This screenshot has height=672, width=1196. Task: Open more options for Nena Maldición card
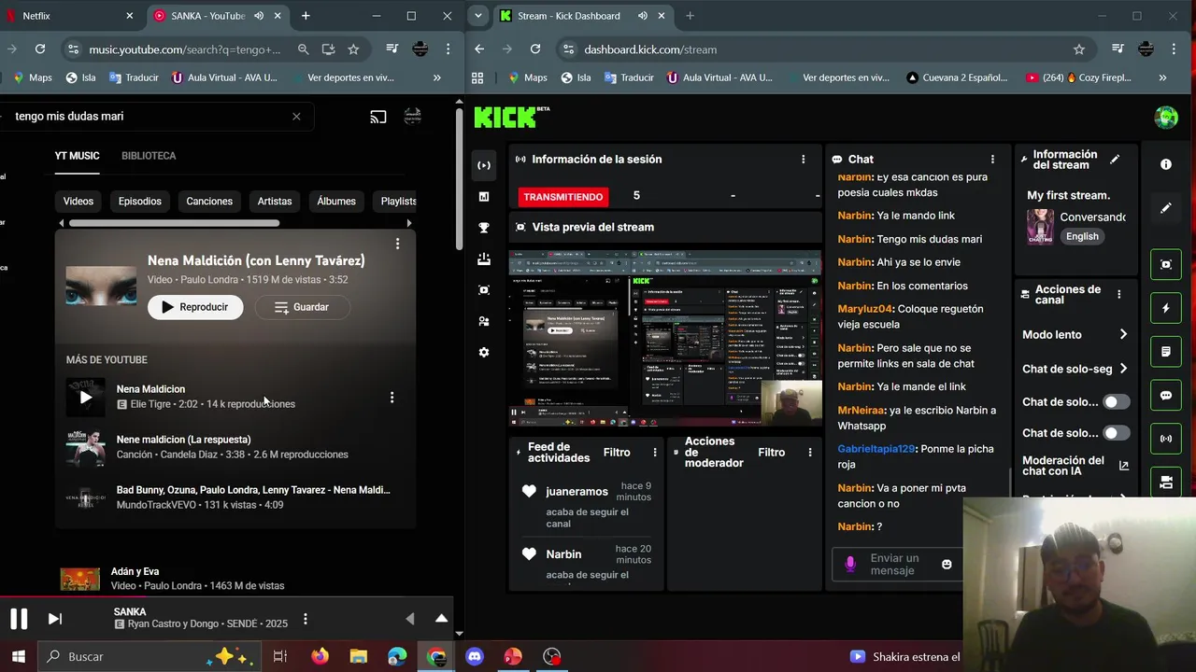click(397, 244)
